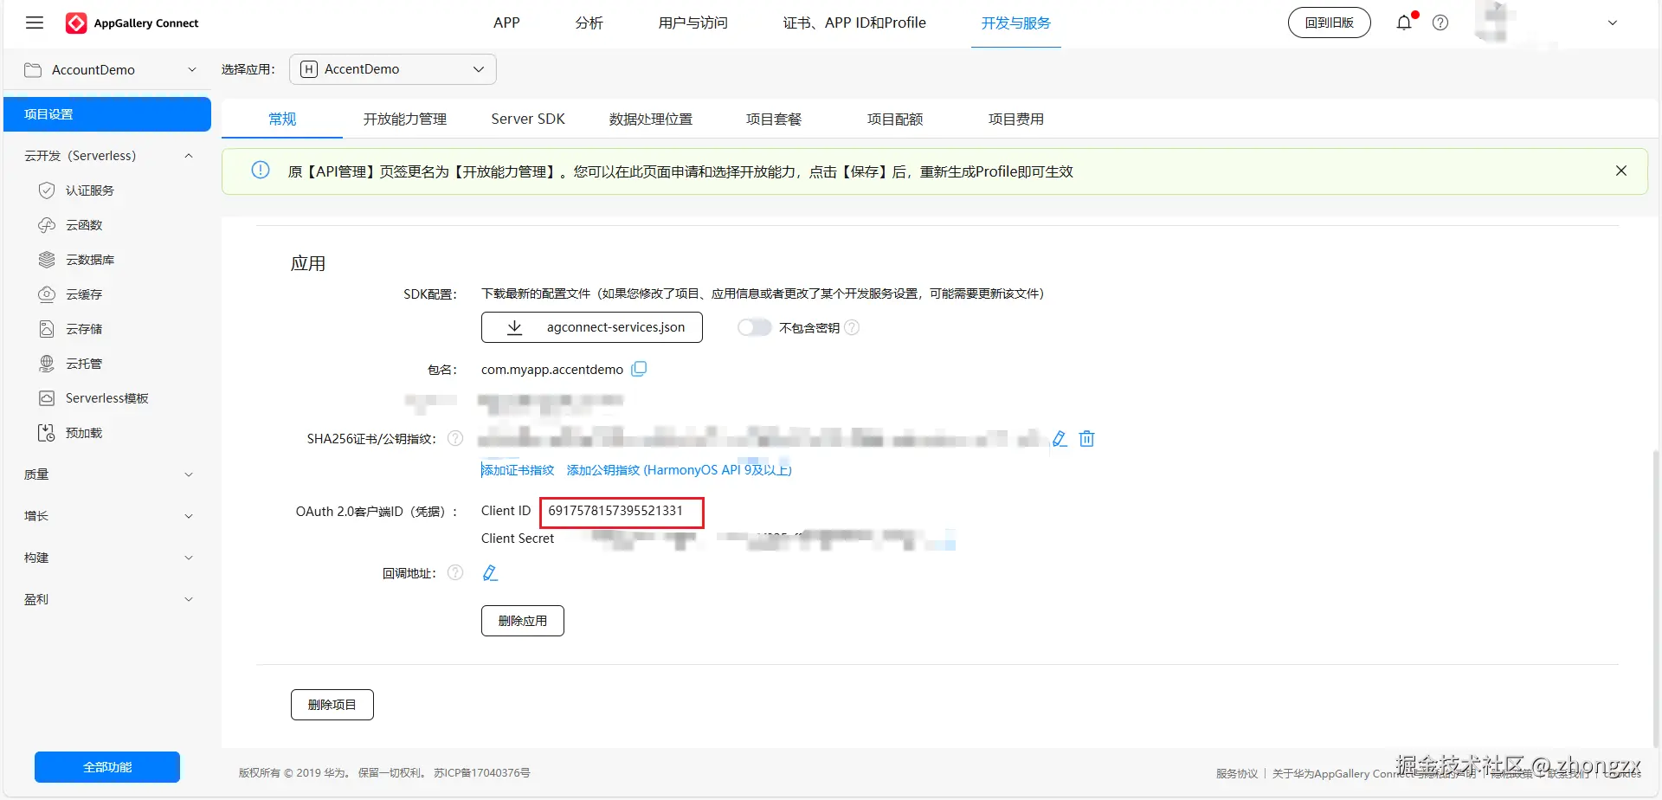
Task: Toggle 不包含密钥 switch on
Action: (754, 327)
